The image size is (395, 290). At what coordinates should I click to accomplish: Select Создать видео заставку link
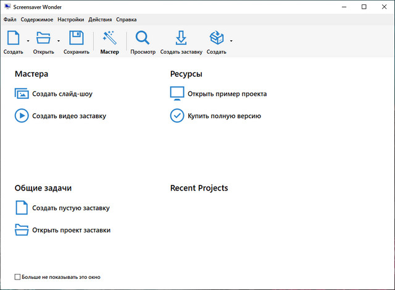pyautogui.click(x=69, y=116)
